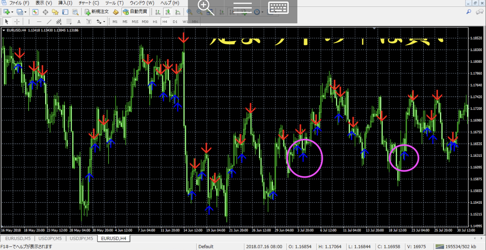Open the ファイル (F) menu
The image size is (486, 250).
pyautogui.click(x=19, y=3)
